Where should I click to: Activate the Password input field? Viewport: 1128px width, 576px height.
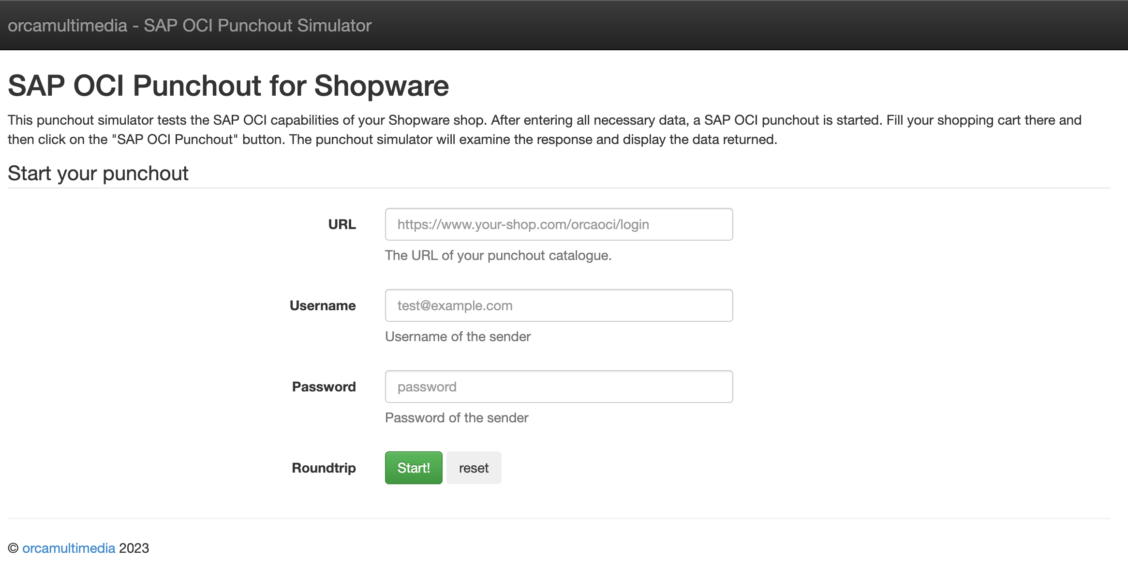point(559,387)
